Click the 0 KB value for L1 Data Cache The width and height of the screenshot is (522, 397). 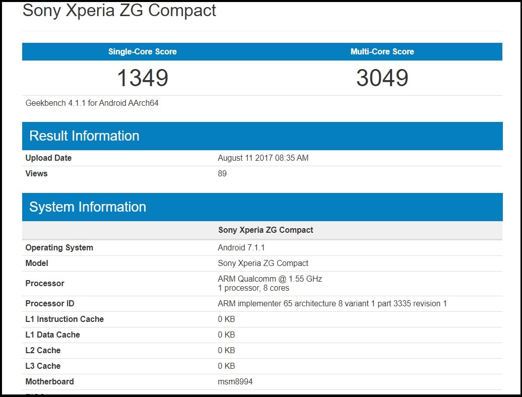pos(226,335)
